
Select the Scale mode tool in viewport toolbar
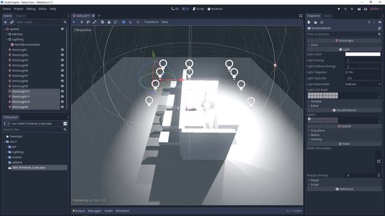(94, 22)
